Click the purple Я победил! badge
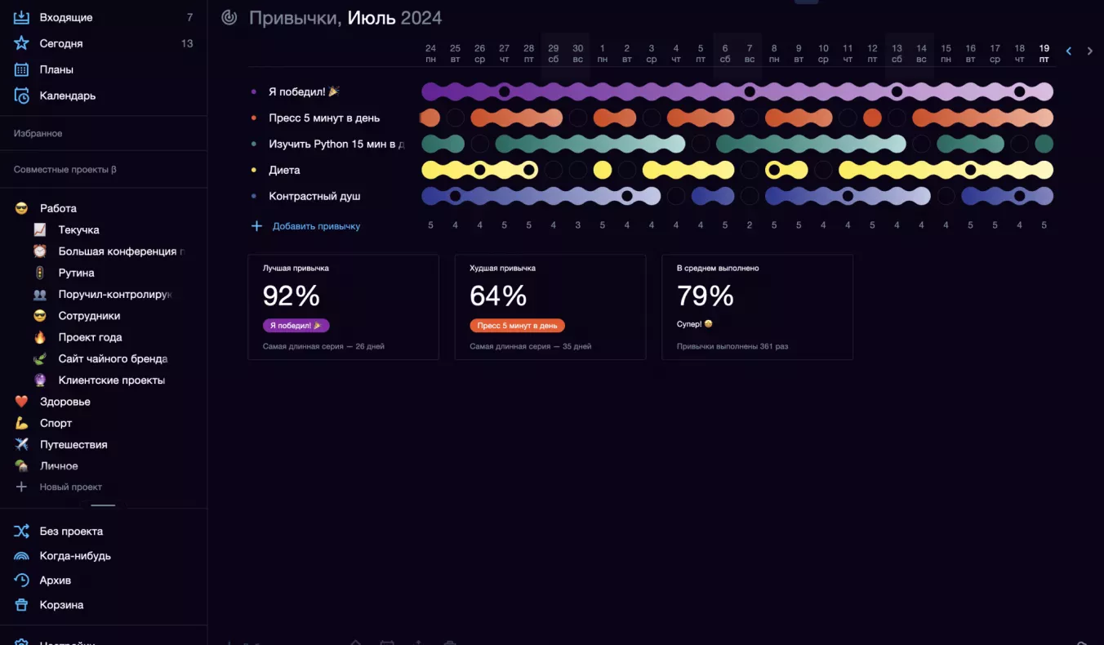 coord(296,325)
